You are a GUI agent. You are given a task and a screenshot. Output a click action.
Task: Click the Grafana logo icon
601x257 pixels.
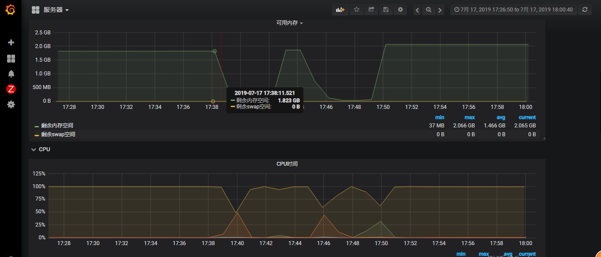pos(11,10)
